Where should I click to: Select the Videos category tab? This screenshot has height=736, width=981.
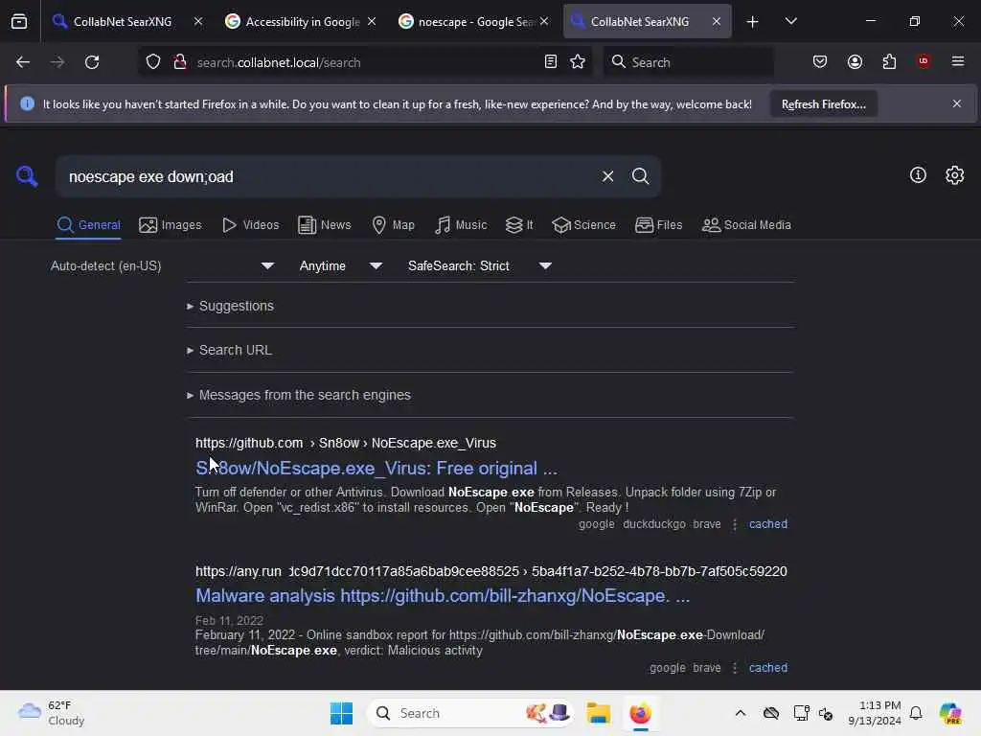point(251,224)
